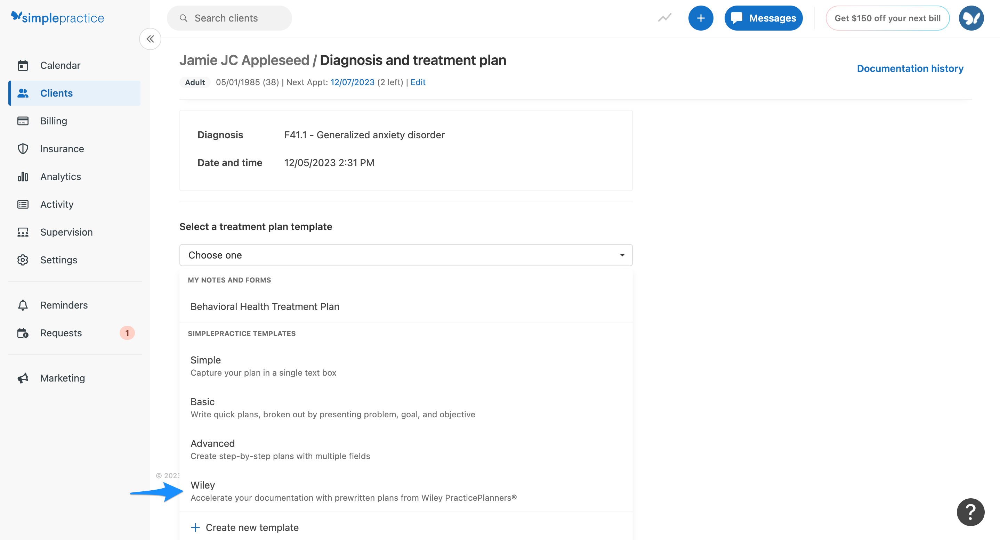Open Documentation history
Image resolution: width=1000 pixels, height=540 pixels.
point(910,68)
